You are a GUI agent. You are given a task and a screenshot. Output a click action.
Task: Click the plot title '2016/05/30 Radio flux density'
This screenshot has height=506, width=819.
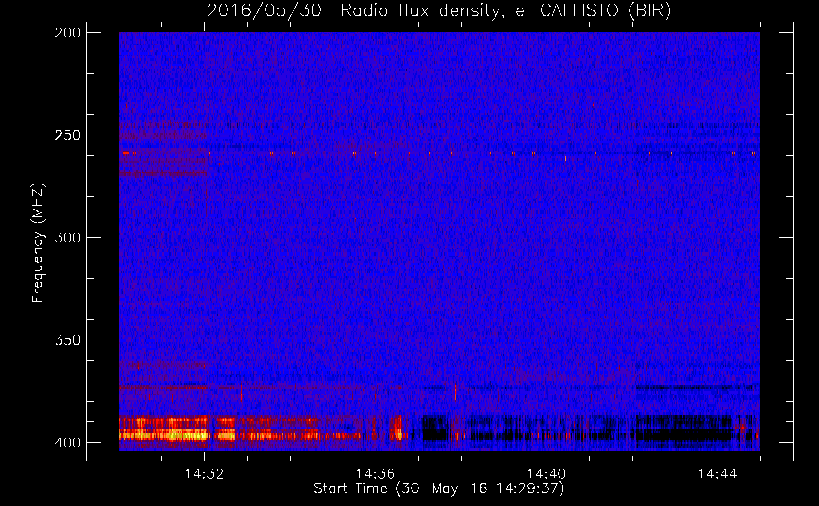pos(439,11)
